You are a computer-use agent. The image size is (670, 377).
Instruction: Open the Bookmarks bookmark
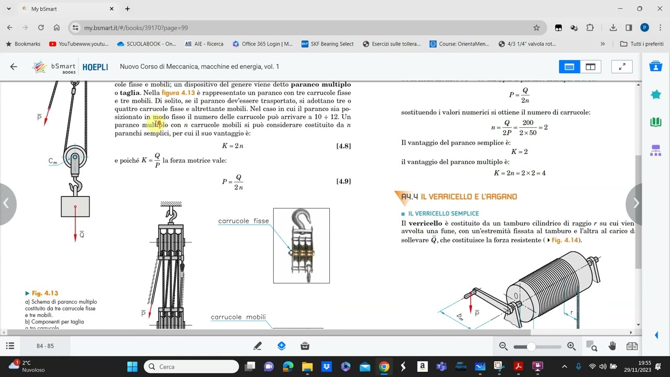click(23, 44)
